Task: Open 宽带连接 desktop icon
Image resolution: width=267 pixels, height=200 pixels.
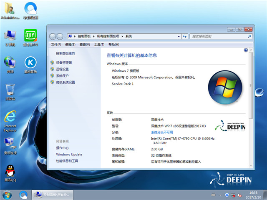Action: (x=10, y=146)
